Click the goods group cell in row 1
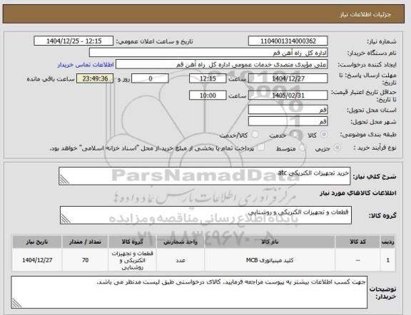The image size is (411, 315). pos(133,260)
